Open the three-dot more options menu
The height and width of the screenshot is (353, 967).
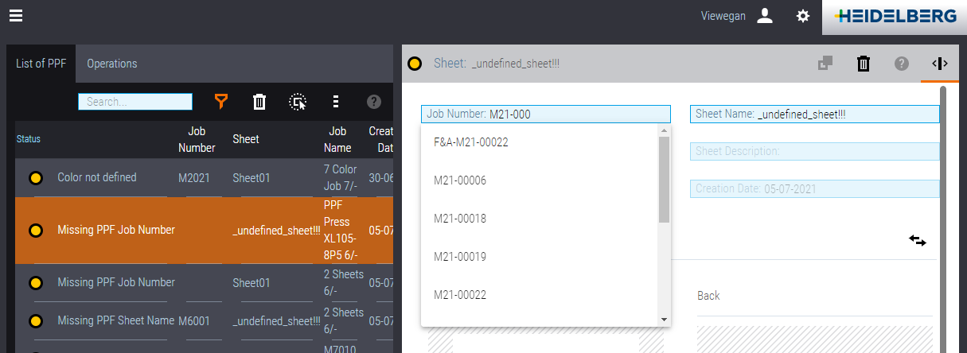[336, 102]
